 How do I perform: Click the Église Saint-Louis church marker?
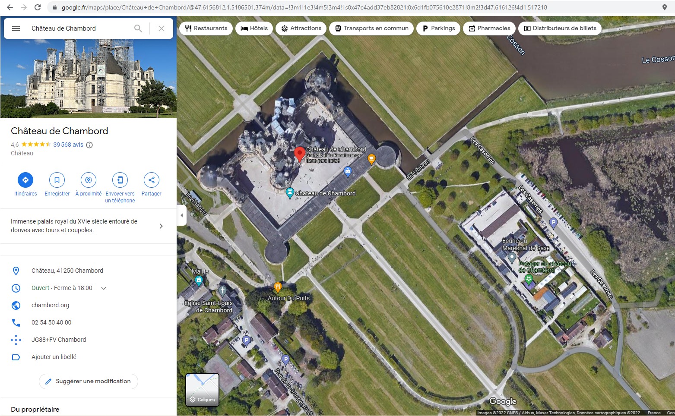click(222, 290)
